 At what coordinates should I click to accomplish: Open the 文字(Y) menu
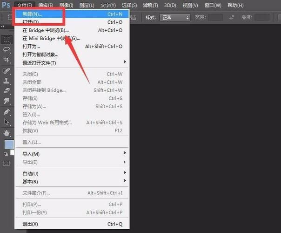(108, 6)
